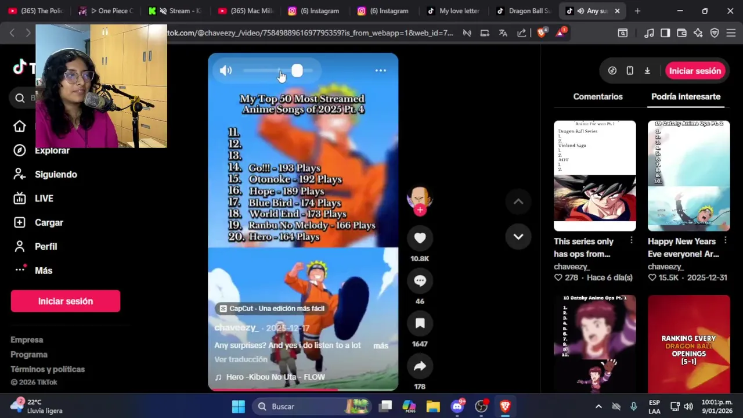
Task: Click 'Ver traducción' under the caption
Action: point(241,359)
